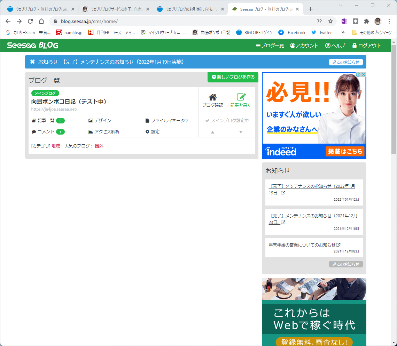The width and height of the screenshot is (397, 346).
Task: Share this page icon in address bar
Action: coord(319,21)
